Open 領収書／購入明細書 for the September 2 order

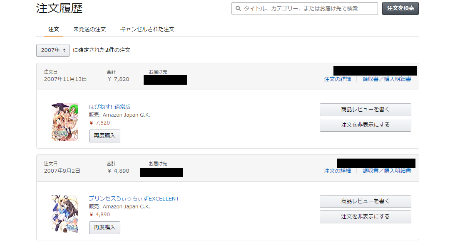[387, 171]
